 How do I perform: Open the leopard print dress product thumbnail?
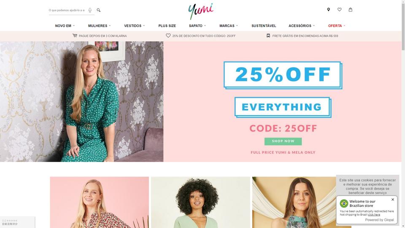[x=100, y=202]
